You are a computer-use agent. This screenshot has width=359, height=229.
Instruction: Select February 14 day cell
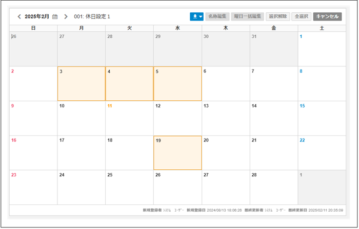pyautogui.click(x=274, y=119)
